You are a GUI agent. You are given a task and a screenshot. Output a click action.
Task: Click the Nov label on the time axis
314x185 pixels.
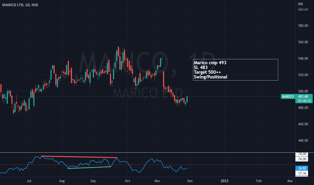click(x=157, y=181)
